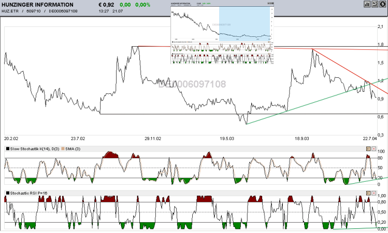Screen dimensions: 388x233
Task: Click the HUZ.ETR ticker symbol
Action: (x=10, y=11)
